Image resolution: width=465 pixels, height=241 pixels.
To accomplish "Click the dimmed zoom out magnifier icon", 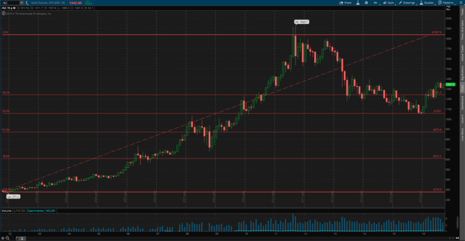I will (x=12, y=238).
